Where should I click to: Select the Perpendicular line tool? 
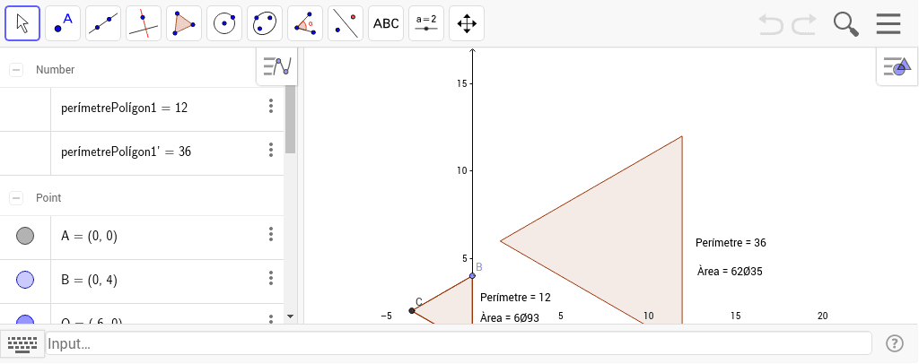[x=144, y=23]
